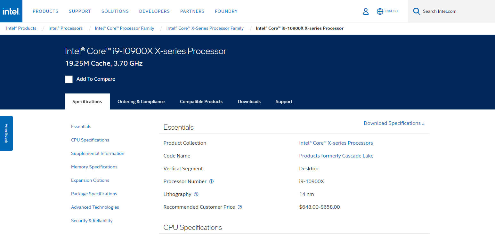Image resolution: width=495 pixels, height=234 pixels.
Task: Open the Support menu
Action: (80, 11)
